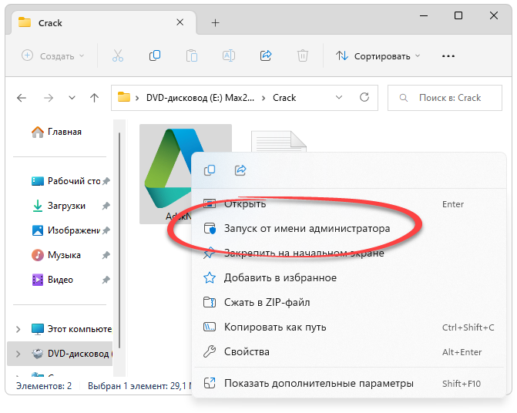Click the Paste clipboard icon in toolbar
This screenshot has width=517, height=413.
click(x=192, y=55)
